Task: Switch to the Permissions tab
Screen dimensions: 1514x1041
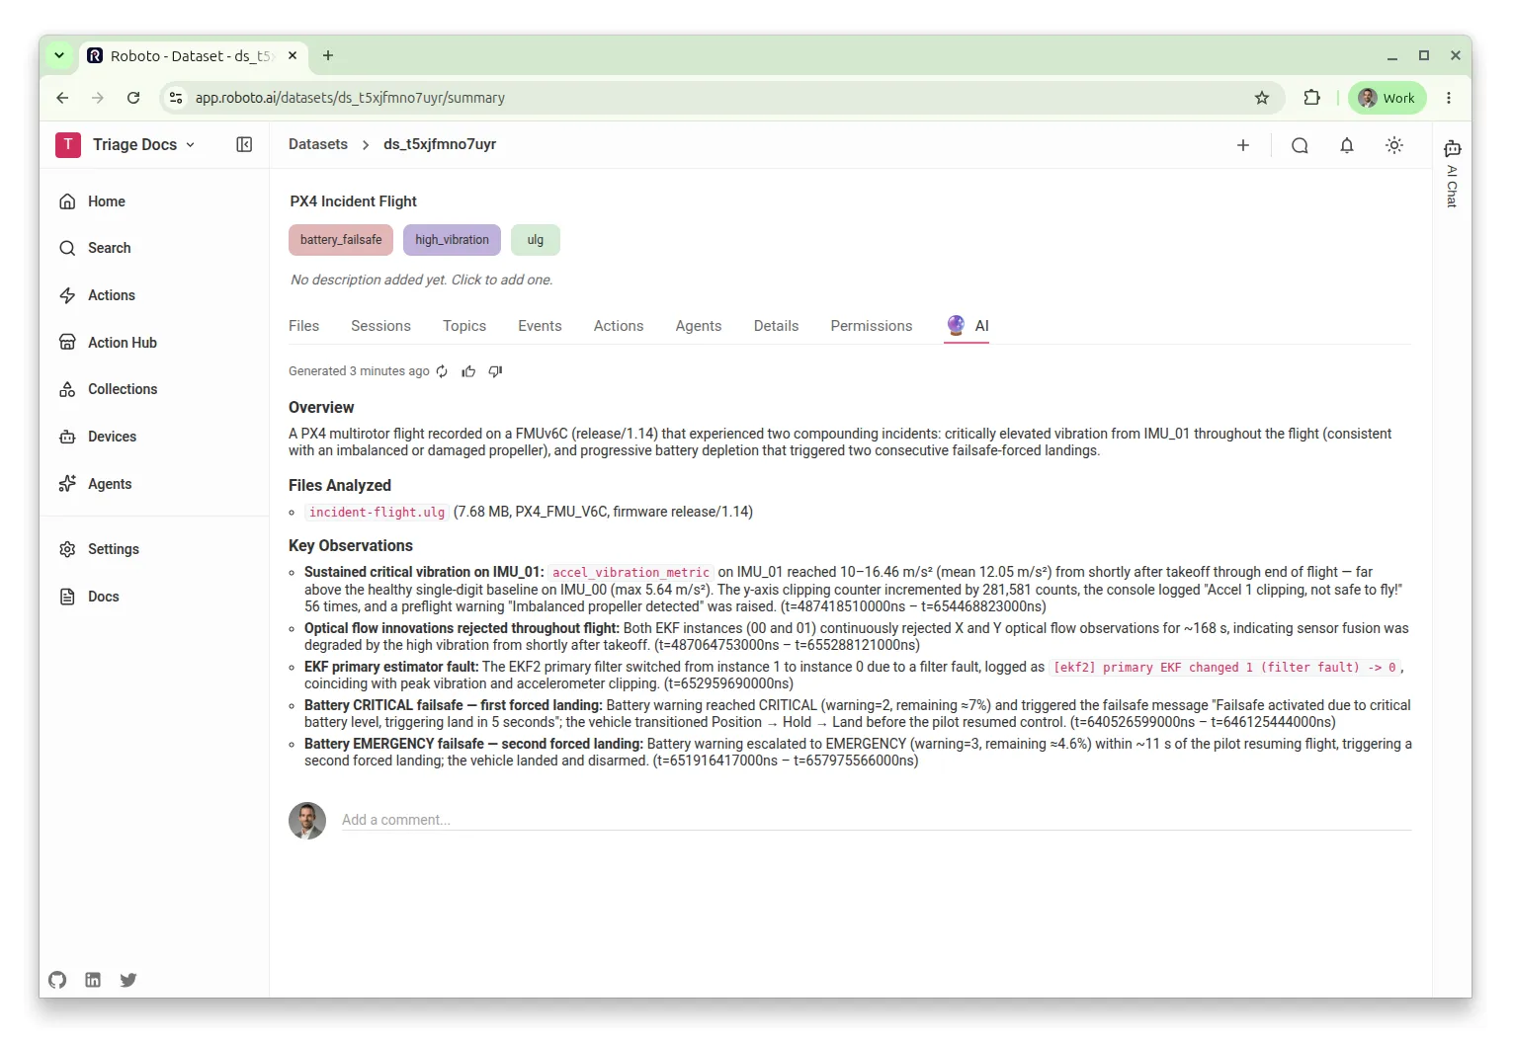Action: point(872,326)
